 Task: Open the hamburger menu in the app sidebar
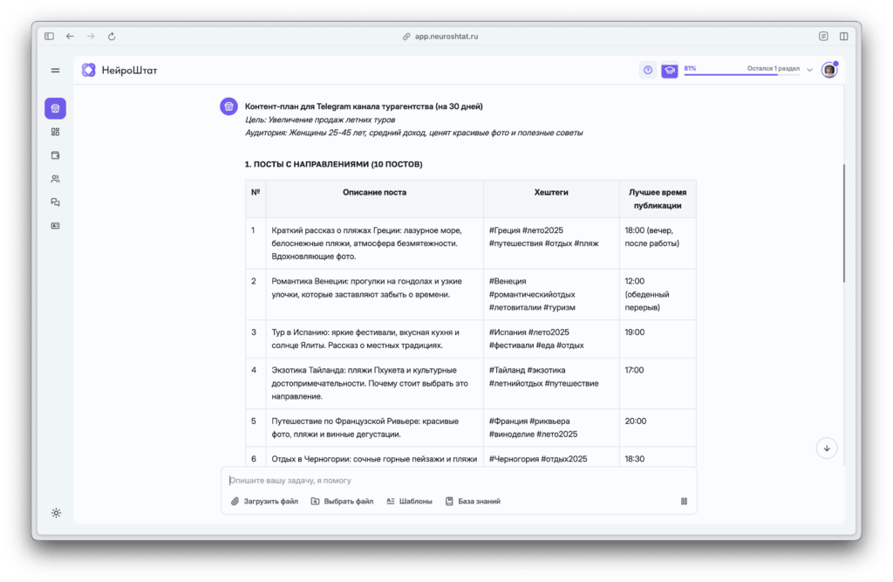(55, 71)
